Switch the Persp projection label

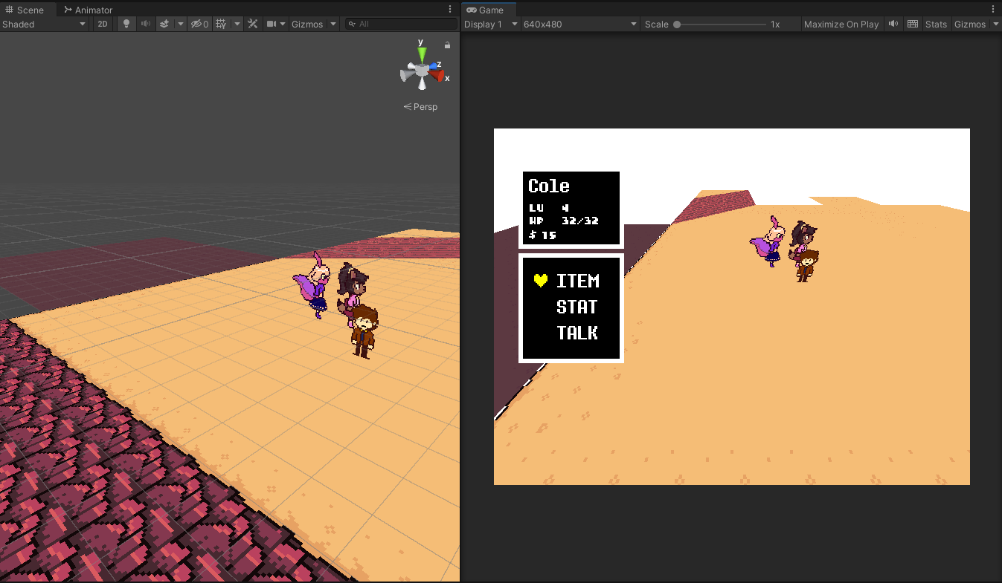click(x=420, y=107)
